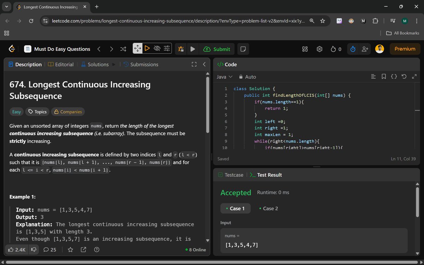Click the debugger bug icon

(181, 49)
